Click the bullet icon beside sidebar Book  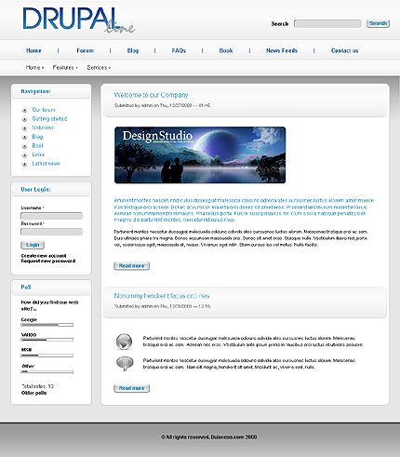point(24,146)
